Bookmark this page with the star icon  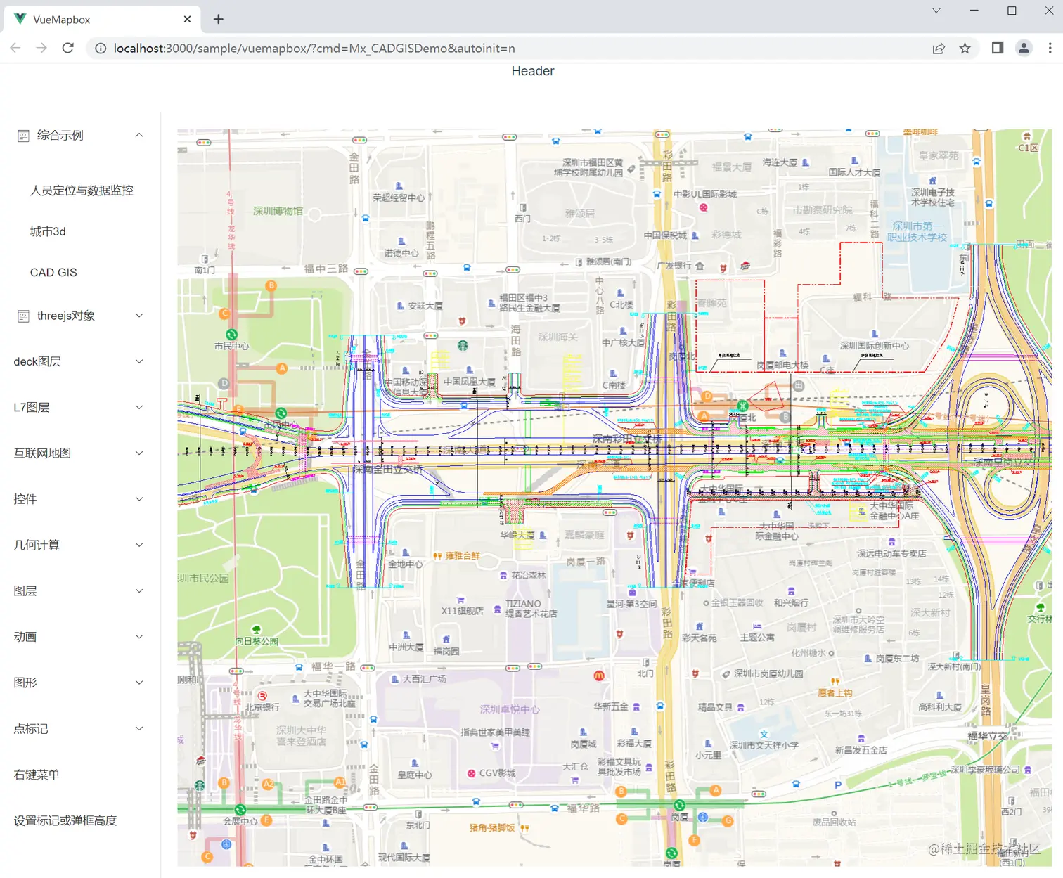965,48
